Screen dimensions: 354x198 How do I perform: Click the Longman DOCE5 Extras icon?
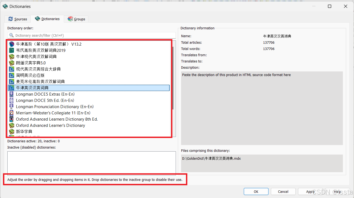[11, 94]
